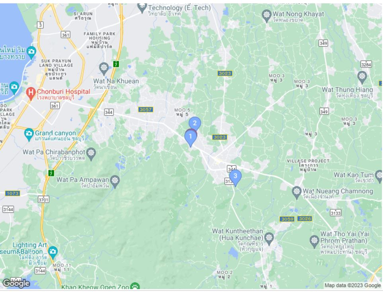Click the Wat Nong Khayat temple icon
Image resolution: width=383 pixels, height=292 pixels.
pyautogui.click(x=266, y=16)
